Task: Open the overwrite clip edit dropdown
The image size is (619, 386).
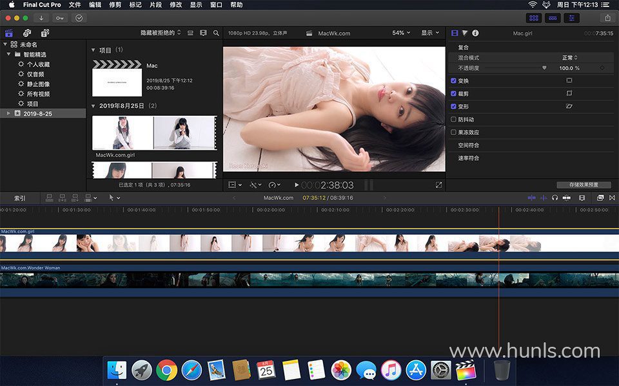Action: pos(91,198)
